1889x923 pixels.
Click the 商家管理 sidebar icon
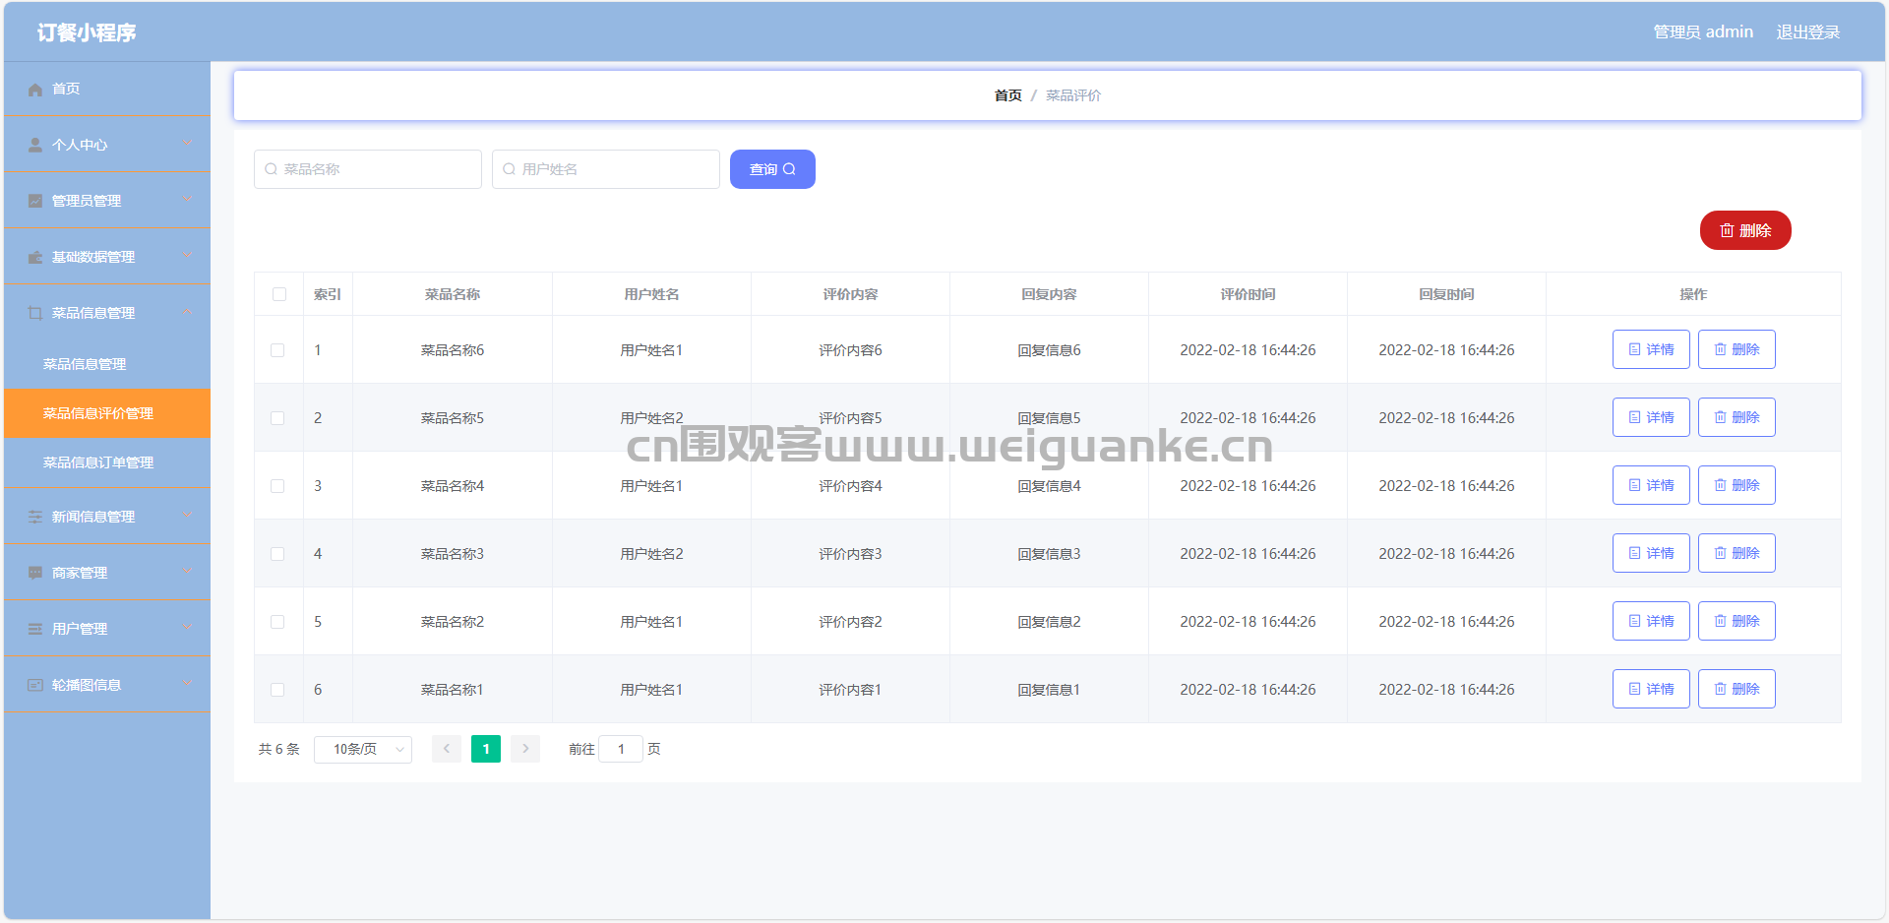(x=35, y=573)
